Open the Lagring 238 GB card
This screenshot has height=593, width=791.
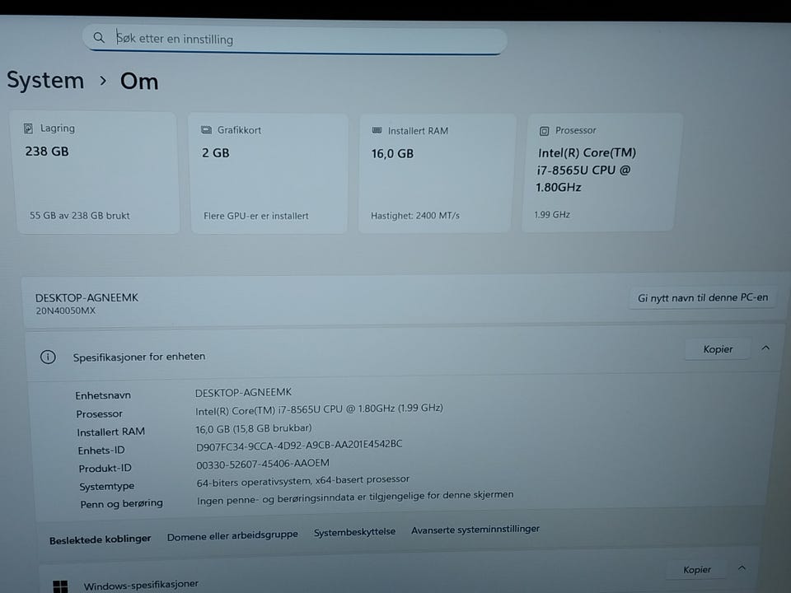(95, 172)
